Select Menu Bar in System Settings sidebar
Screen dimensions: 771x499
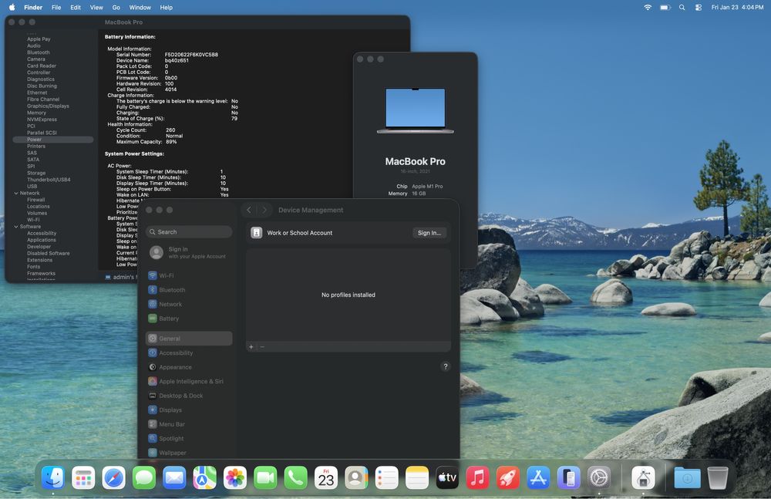(x=190, y=424)
